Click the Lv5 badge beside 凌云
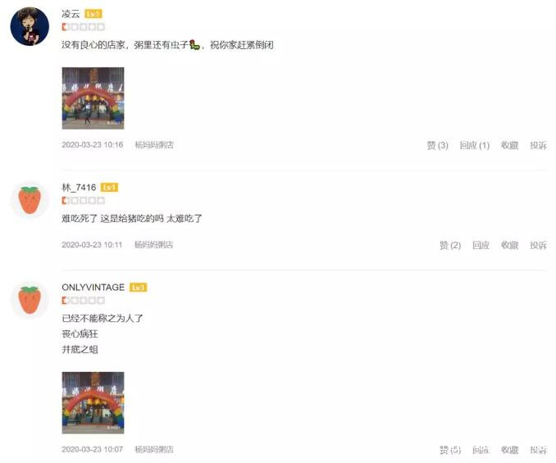Viewport: 556px width, 463px height. [93, 14]
